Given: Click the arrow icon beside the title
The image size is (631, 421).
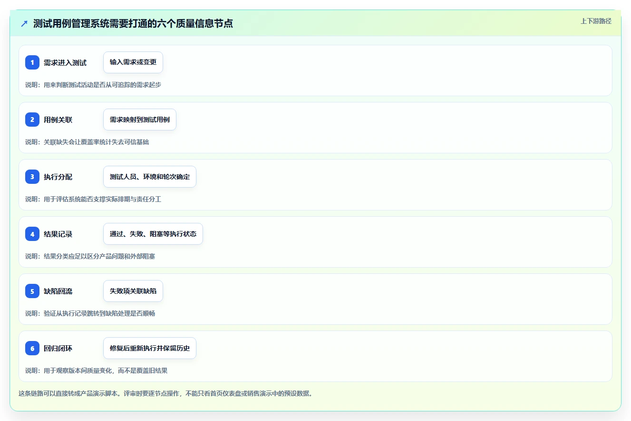Looking at the screenshot, I should tap(24, 23).
